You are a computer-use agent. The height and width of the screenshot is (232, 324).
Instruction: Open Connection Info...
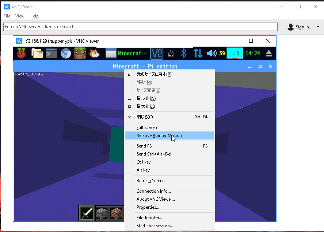pyautogui.click(x=169, y=191)
